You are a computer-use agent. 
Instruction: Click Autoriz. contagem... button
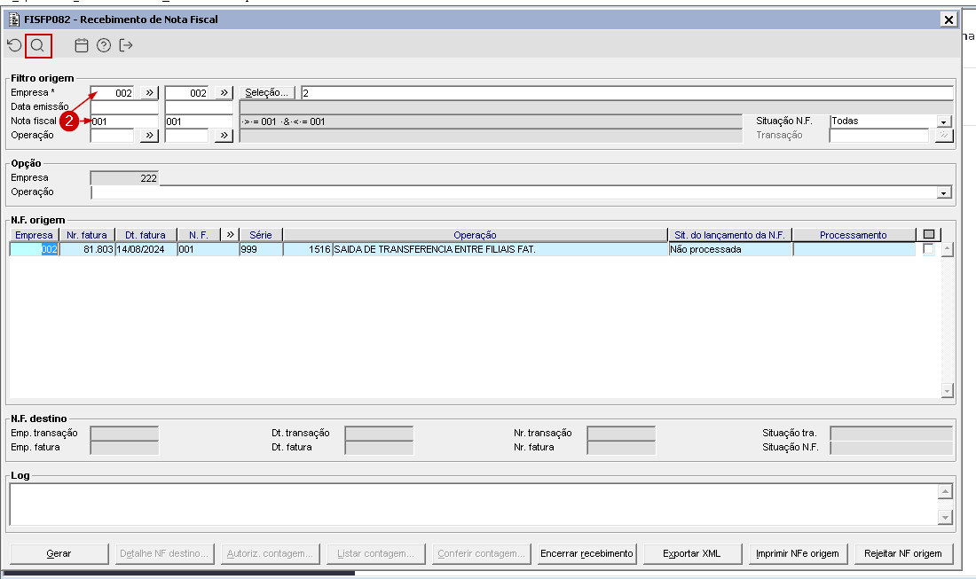coord(270,553)
